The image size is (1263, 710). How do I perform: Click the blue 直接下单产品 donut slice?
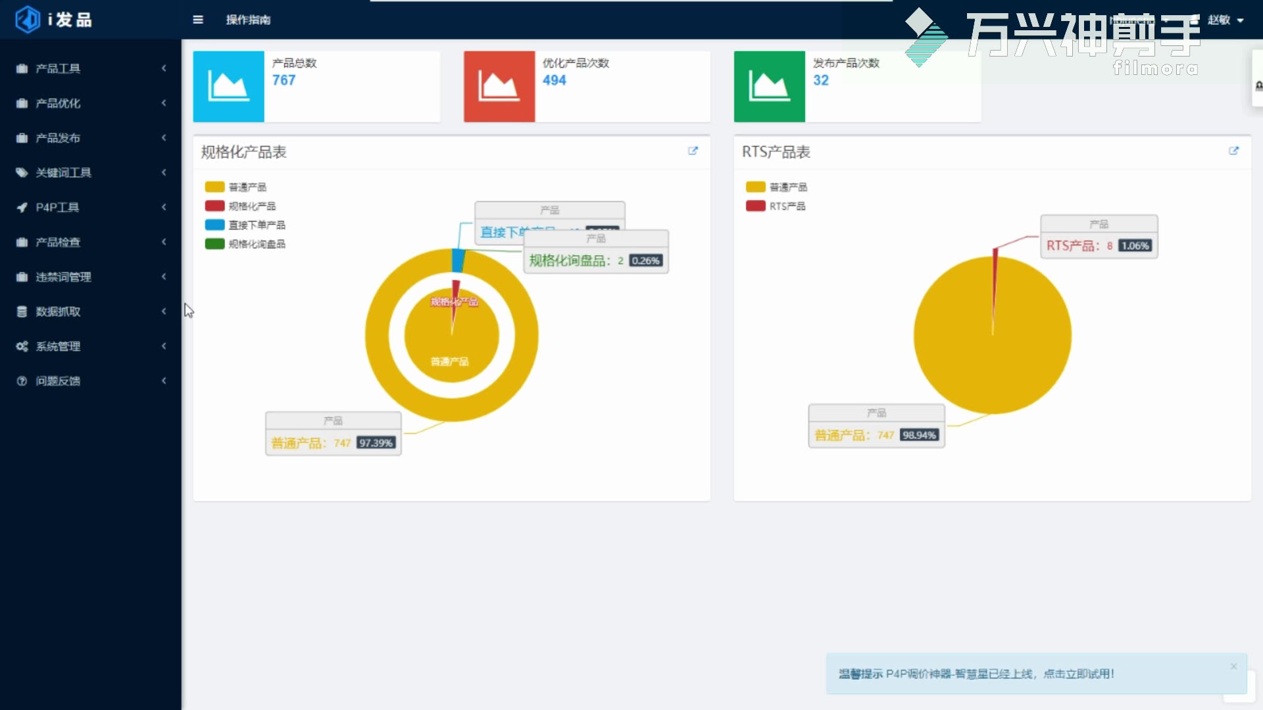[458, 260]
